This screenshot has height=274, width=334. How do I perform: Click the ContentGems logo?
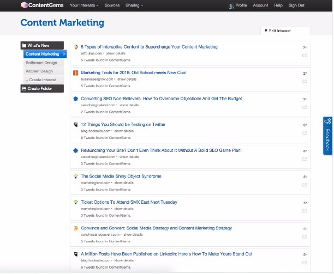(x=42, y=5)
